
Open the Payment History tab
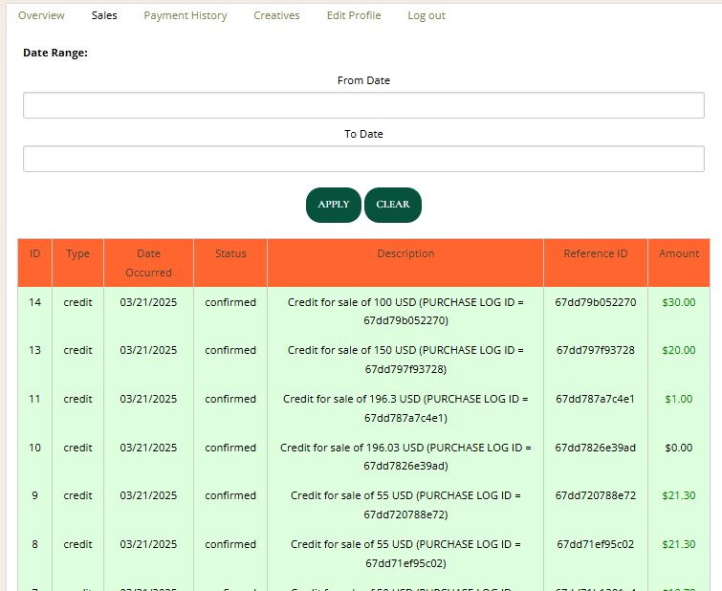pyautogui.click(x=186, y=15)
